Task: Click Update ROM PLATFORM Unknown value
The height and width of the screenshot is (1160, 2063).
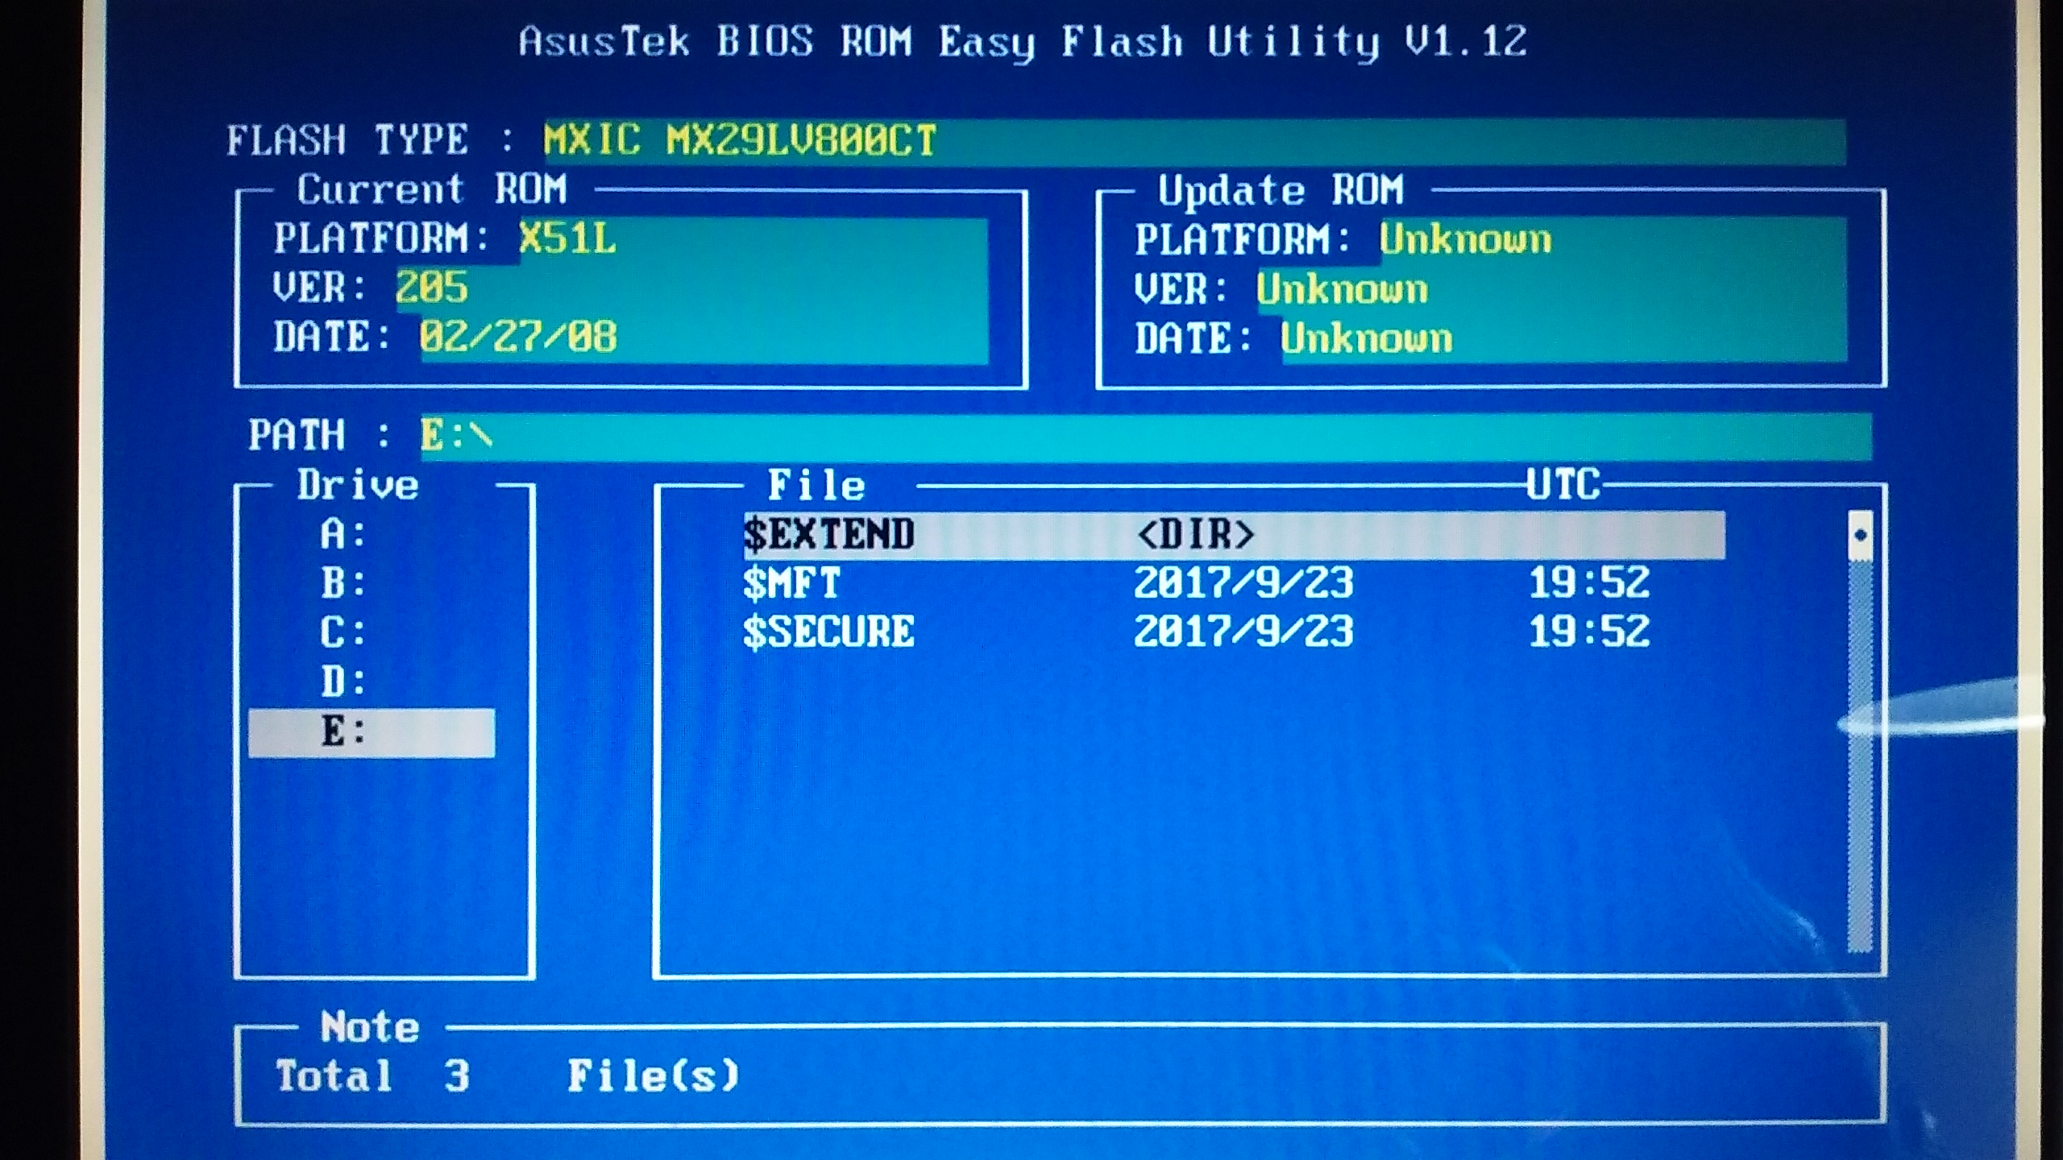Action: point(1465,240)
